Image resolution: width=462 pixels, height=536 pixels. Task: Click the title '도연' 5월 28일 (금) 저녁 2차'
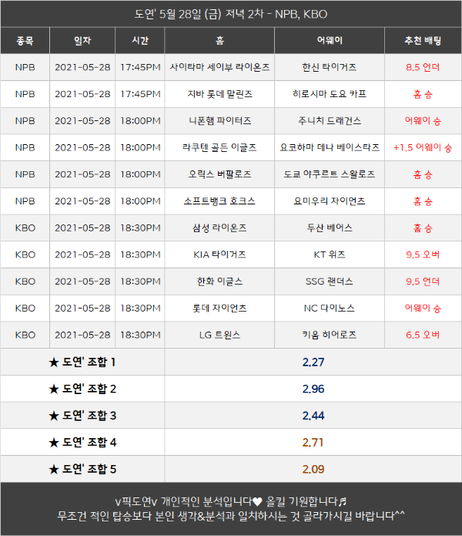click(x=199, y=14)
